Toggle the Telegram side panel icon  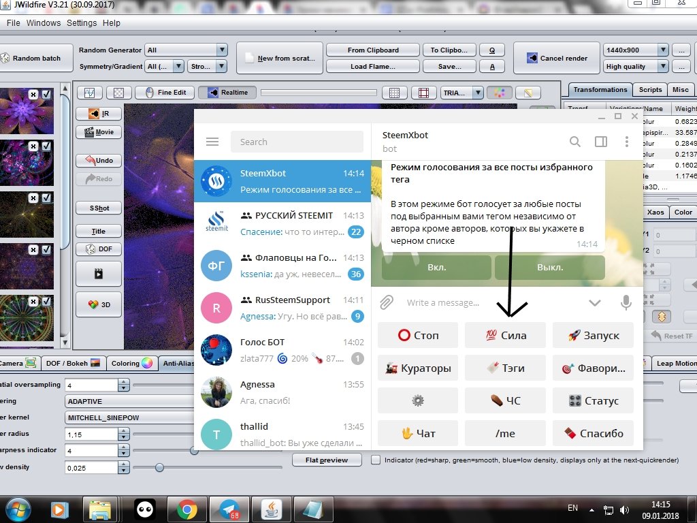[601, 142]
